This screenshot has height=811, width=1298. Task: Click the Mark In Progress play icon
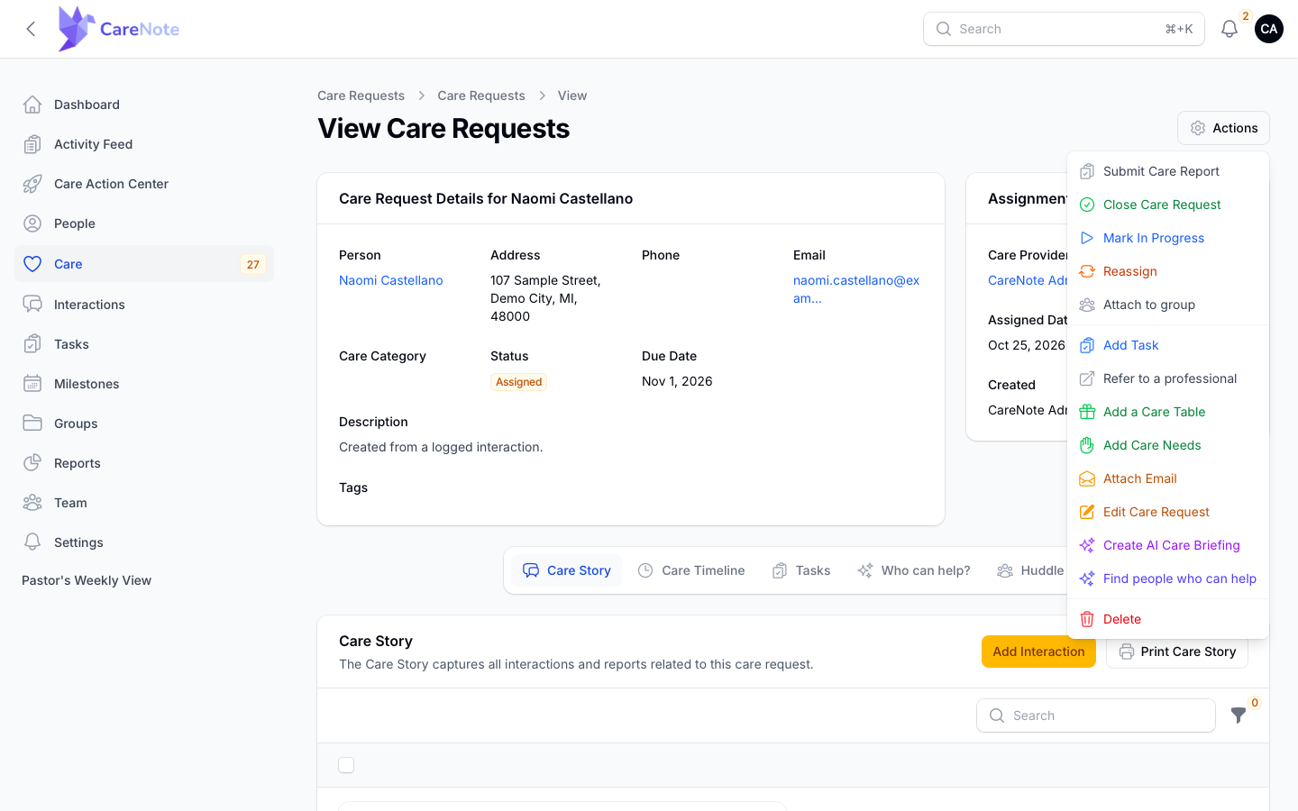pos(1087,238)
